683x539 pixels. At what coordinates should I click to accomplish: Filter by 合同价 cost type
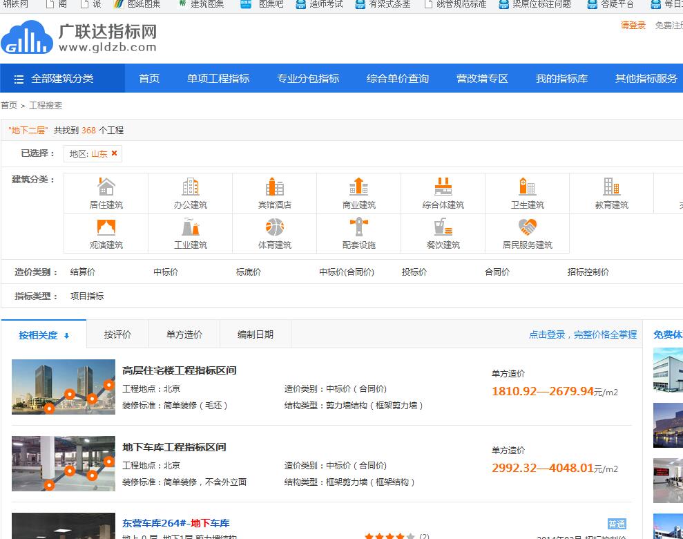point(497,272)
